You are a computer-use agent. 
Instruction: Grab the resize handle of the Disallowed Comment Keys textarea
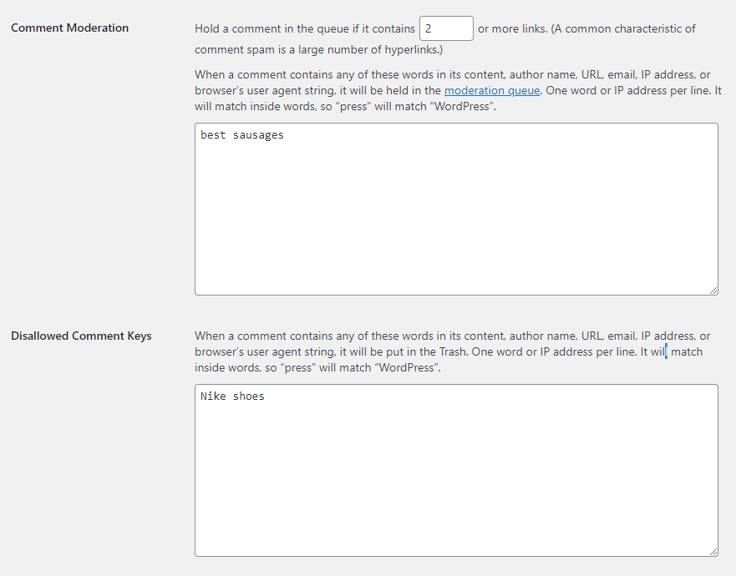713,551
